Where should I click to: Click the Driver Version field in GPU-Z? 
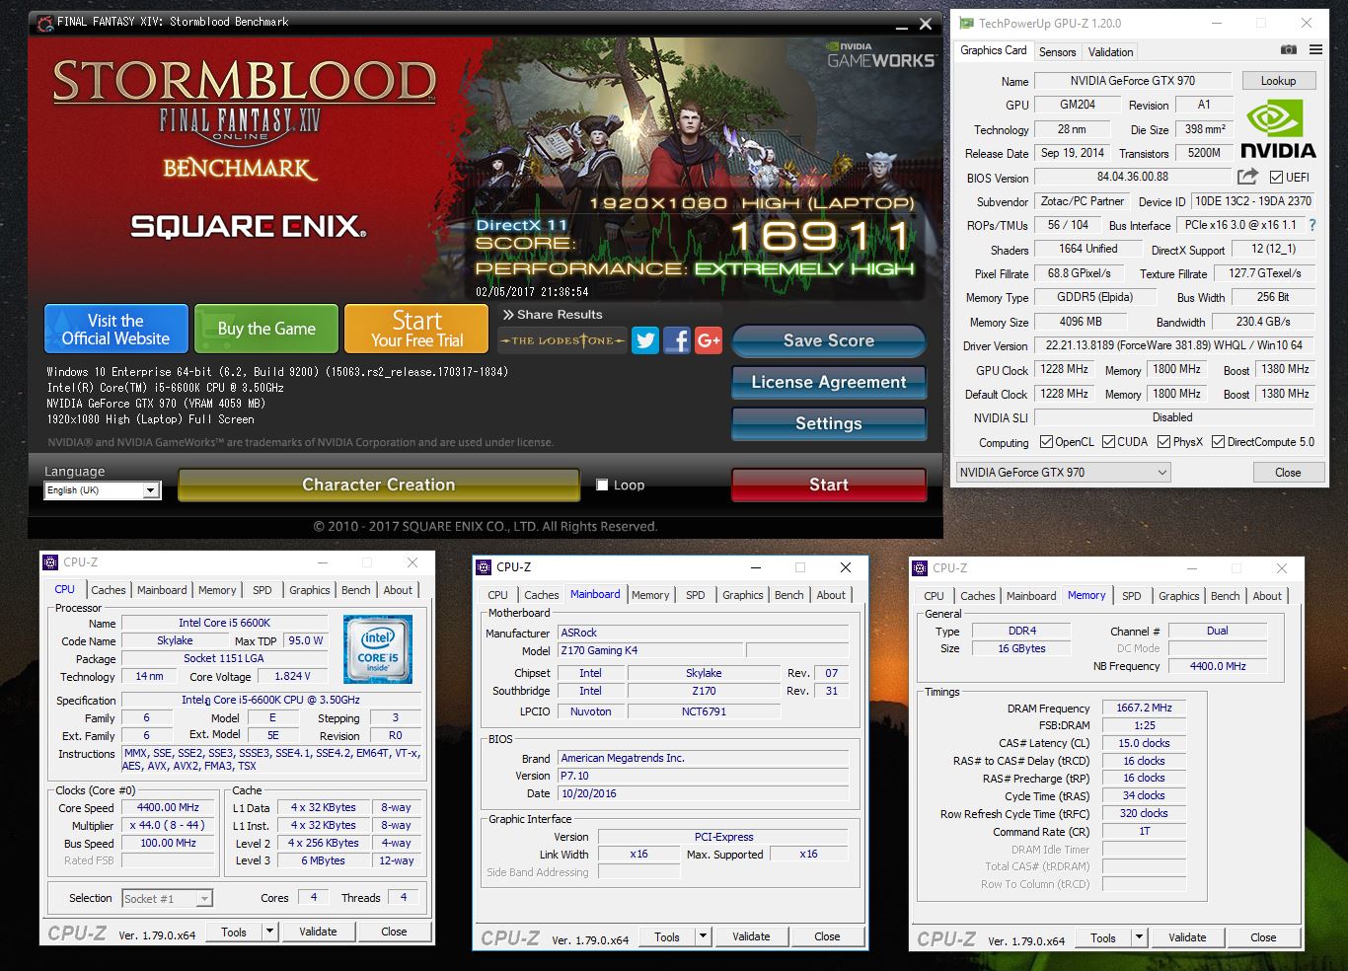[x=1174, y=345]
